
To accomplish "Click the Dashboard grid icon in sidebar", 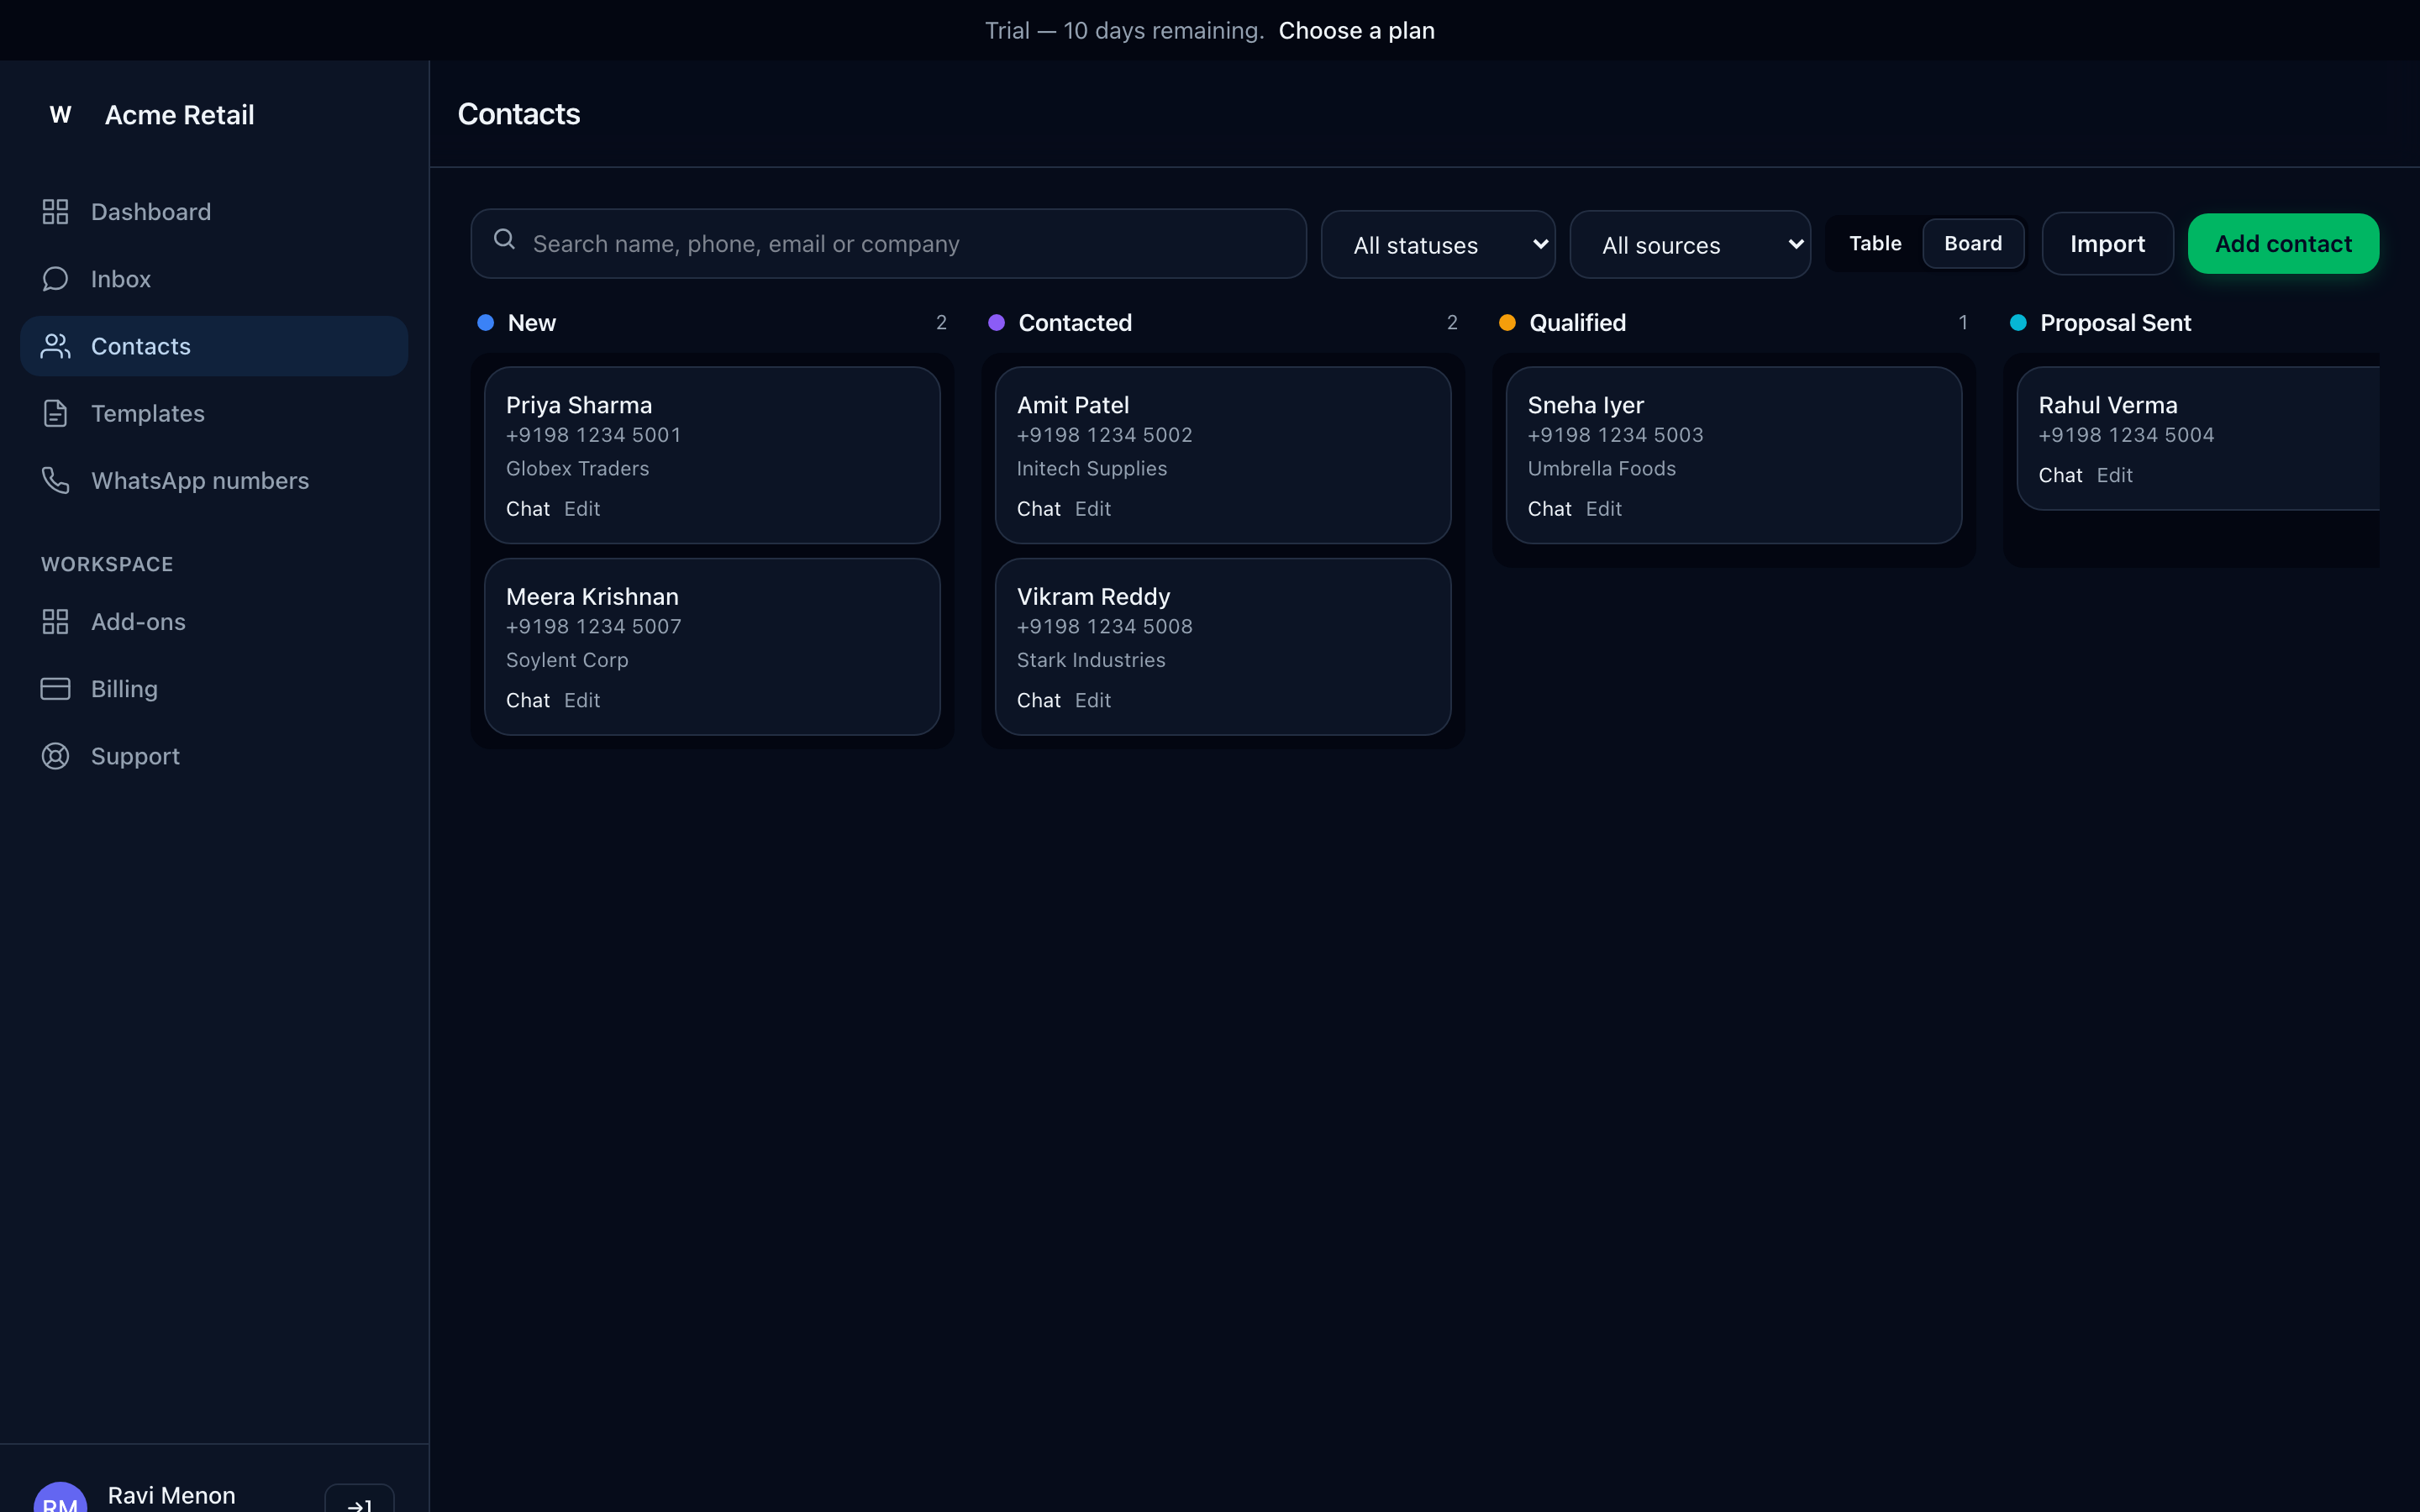I will click(55, 212).
